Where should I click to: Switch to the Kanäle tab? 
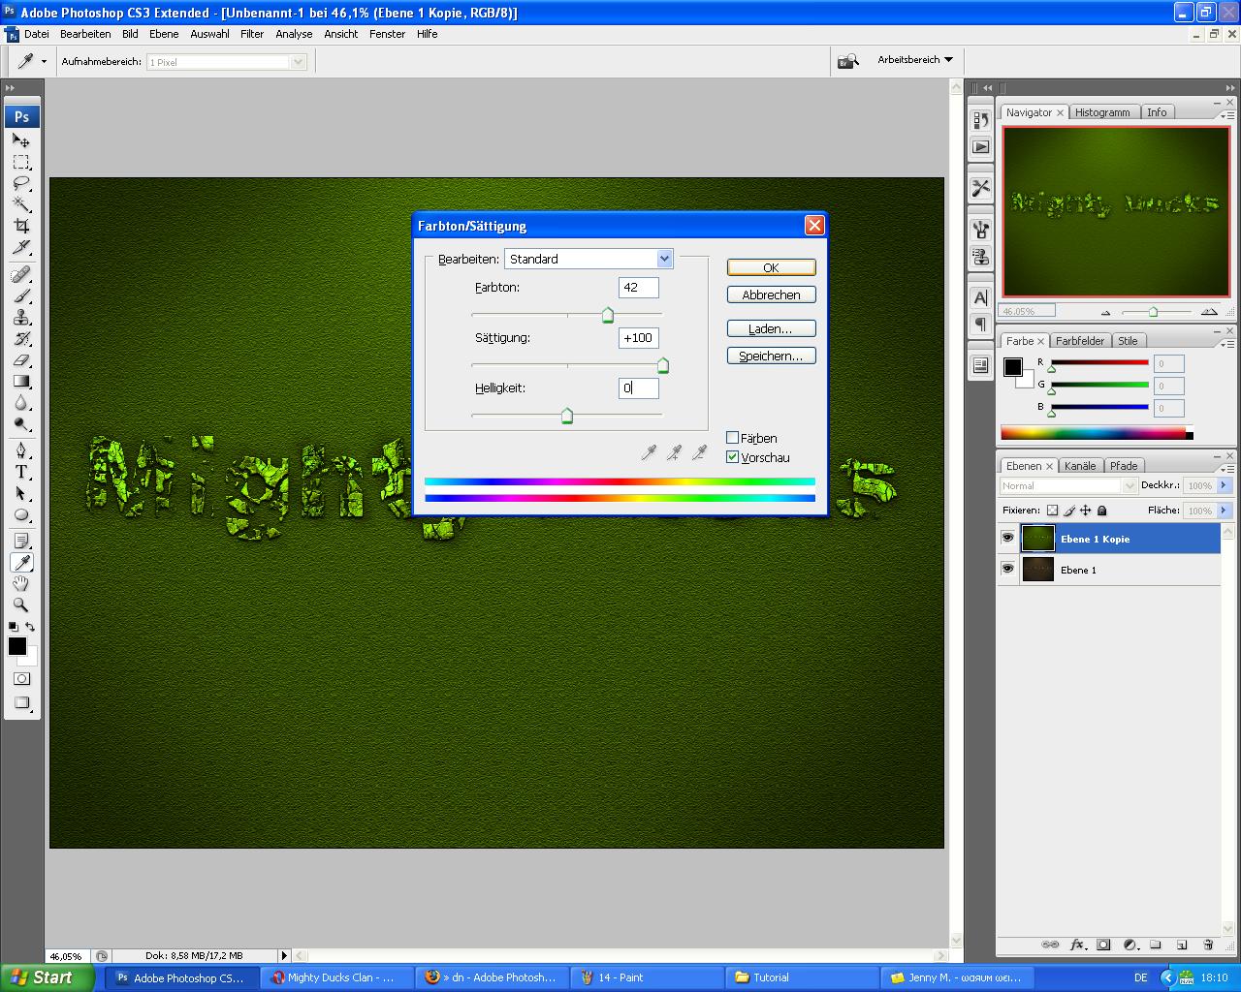(x=1079, y=466)
